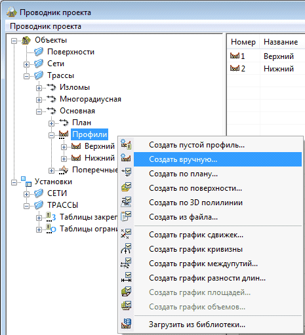Viewport: 305px width, 335px height.
Task: Collapse the Объекты root node
Action: tap(14, 41)
